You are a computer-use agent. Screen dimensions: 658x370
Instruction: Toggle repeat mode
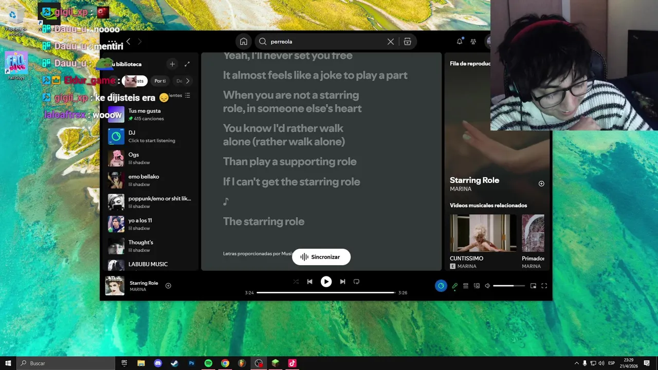coord(356,282)
